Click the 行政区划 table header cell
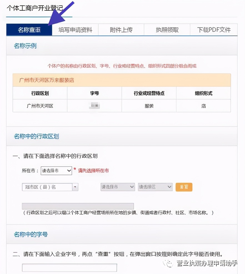The height and width of the screenshot is (274, 245). [40, 93]
